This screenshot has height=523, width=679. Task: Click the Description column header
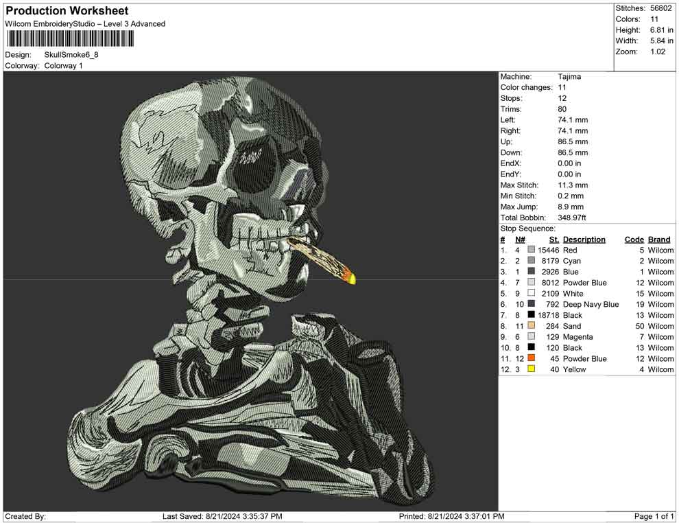click(584, 240)
